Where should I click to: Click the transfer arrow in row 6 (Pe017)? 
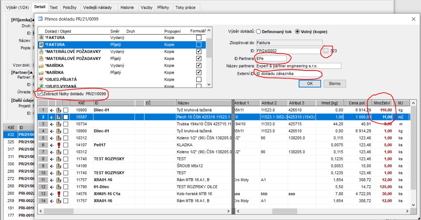52,145
